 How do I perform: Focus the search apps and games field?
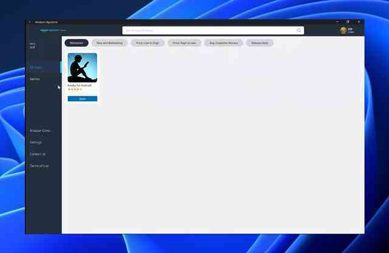pyautogui.click(x=213, y=30)
